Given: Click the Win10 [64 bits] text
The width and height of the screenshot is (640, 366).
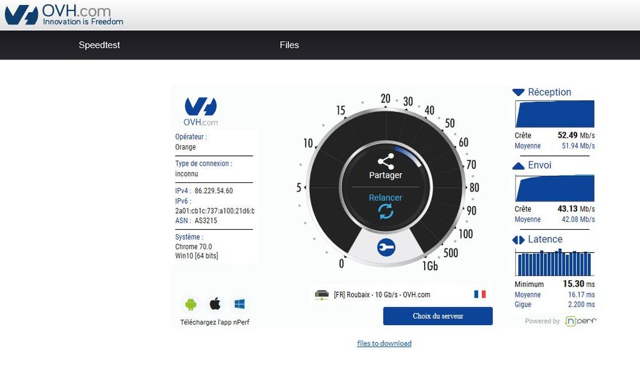Looking at the screenshot, I should pos(196,256).
